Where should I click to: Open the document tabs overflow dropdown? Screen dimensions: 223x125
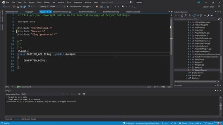pyautogui.click(x=169, y=12)
